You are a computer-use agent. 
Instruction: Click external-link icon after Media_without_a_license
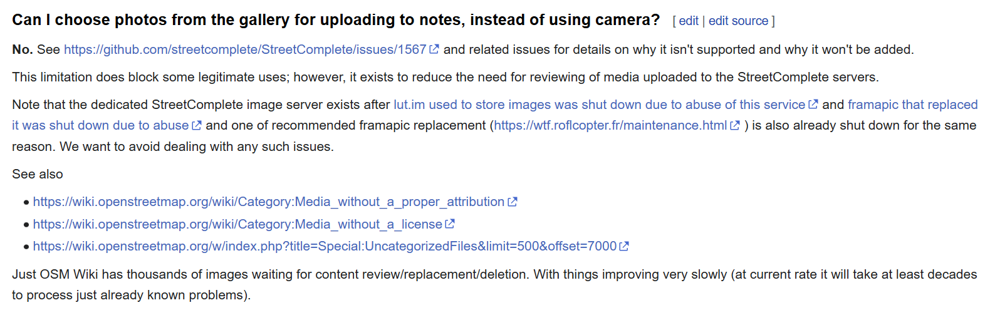click(450, 224)
